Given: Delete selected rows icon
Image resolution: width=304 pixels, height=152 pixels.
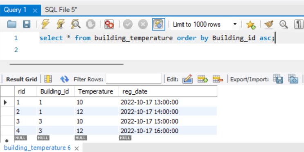Looking at the screenshot, I should point(218,79).
